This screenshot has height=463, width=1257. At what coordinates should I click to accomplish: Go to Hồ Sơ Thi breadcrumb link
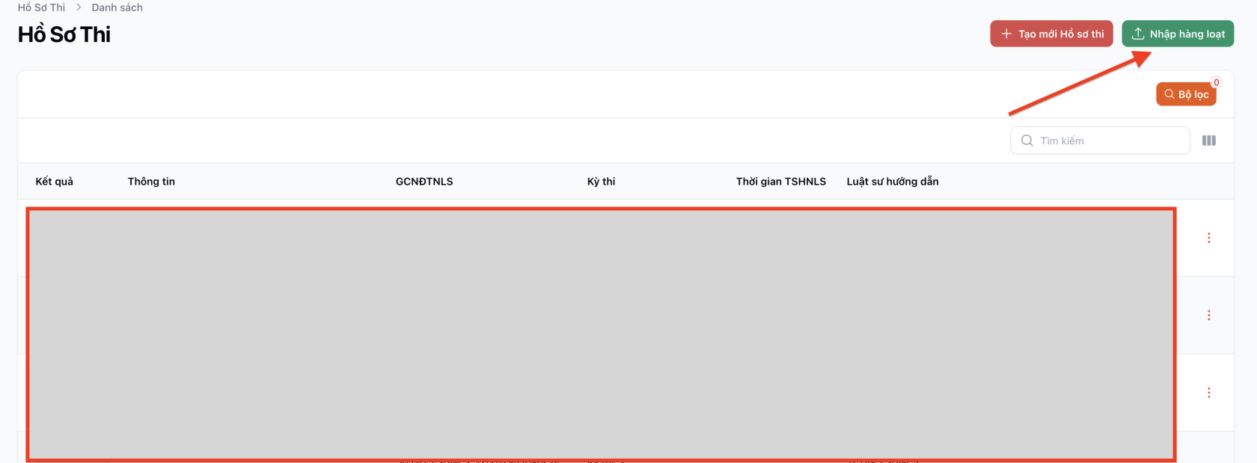(x=41, y=7)
